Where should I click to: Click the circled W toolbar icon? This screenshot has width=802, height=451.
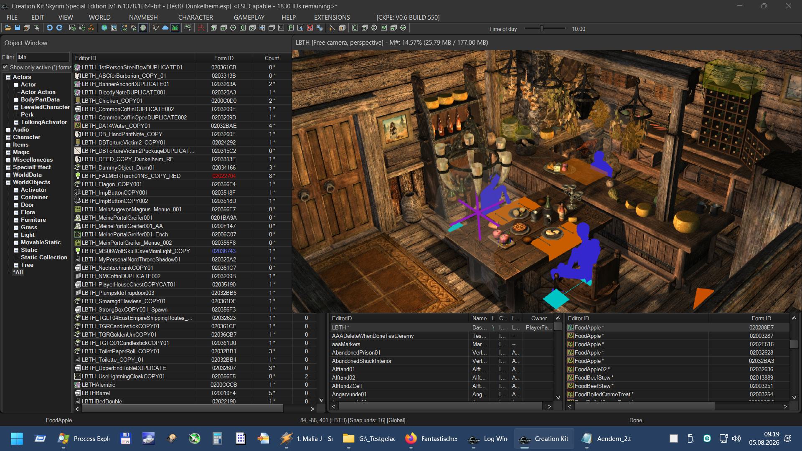(403, 28)
